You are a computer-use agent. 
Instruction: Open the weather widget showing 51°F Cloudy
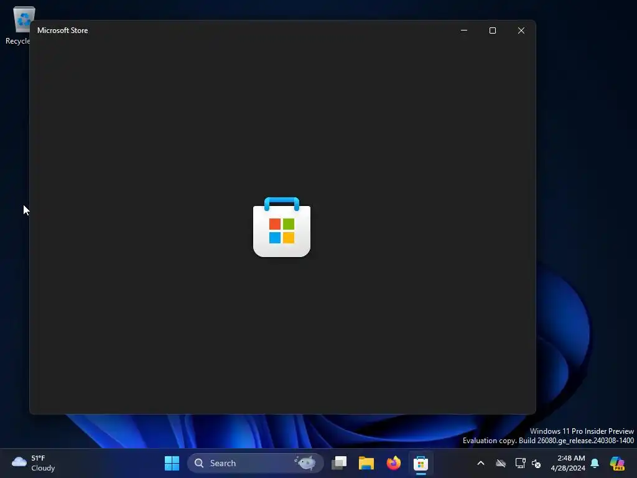34,463
